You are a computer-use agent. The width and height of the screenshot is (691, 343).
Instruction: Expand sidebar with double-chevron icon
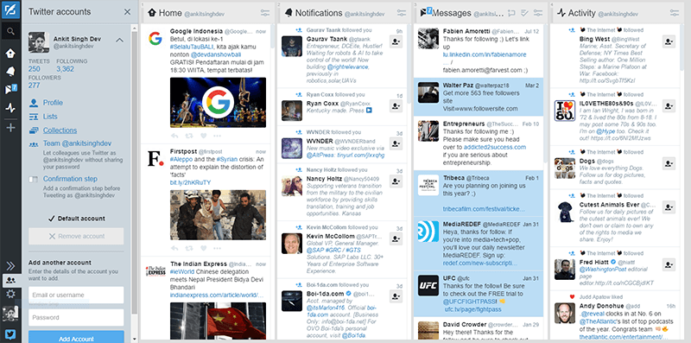pos(10,265)
